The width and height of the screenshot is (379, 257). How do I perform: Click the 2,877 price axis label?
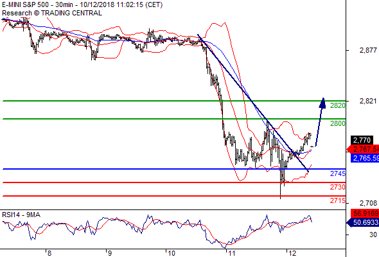(368, 50)
